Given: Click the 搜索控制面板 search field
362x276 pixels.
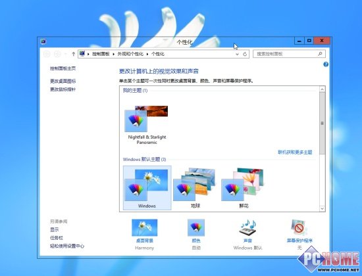Looking at the screenshot, I should coord(290,54).
